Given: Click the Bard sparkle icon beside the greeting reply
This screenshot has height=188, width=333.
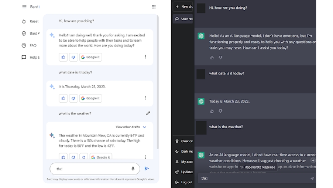Looking at the screenshot, I should 52,35.
